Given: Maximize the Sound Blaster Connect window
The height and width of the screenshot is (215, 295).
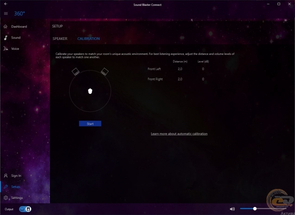Looking at the screenshot, I should 279,4.
